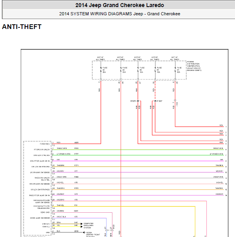Click the YEL wire color label
This screenshot has width=235, height=237.
(x=58, y=225)
